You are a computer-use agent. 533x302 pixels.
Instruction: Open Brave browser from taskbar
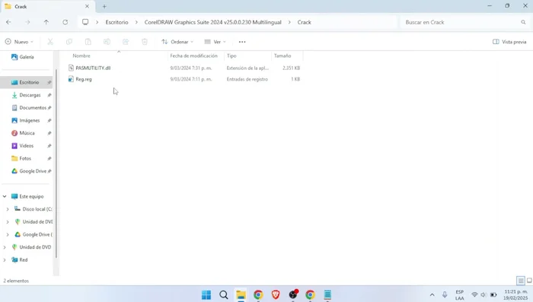click(276, 294)
